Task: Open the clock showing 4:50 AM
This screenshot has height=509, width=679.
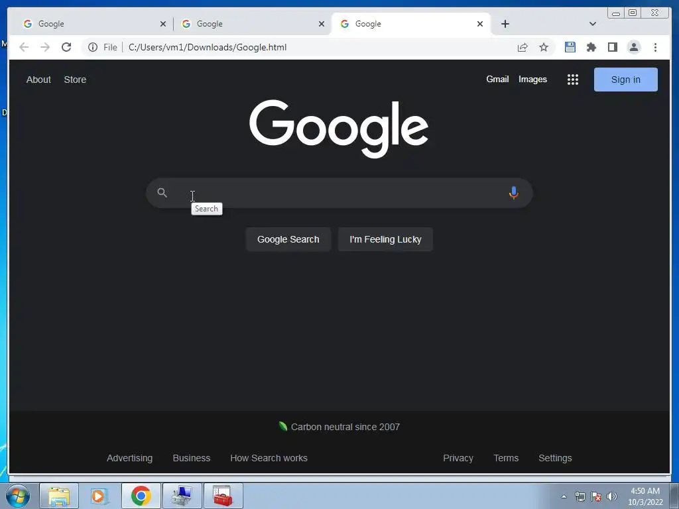Action: point(645,496)
